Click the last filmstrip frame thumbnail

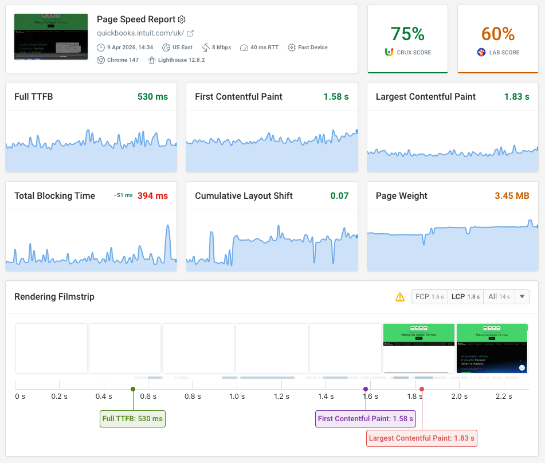pyautogui.click(x=492, y=347)
